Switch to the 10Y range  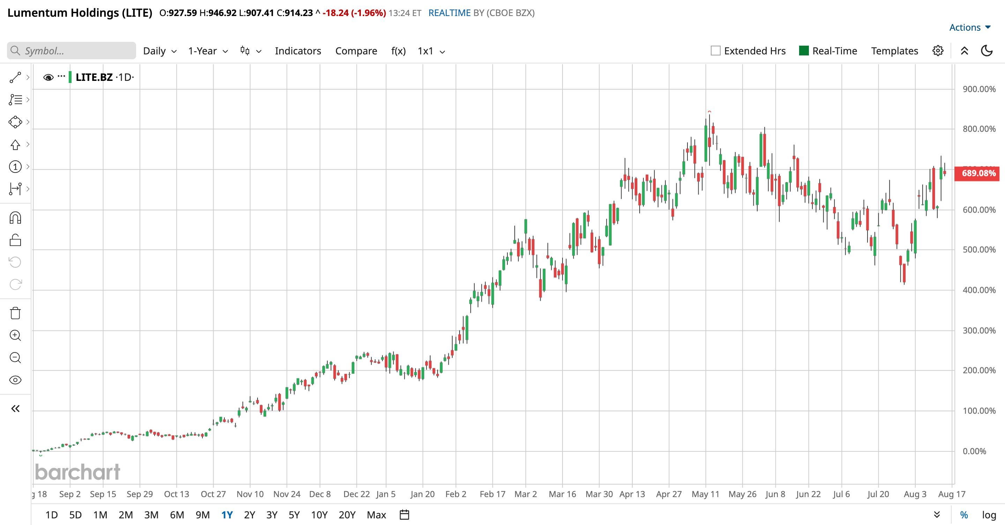(x=319, y=515)
